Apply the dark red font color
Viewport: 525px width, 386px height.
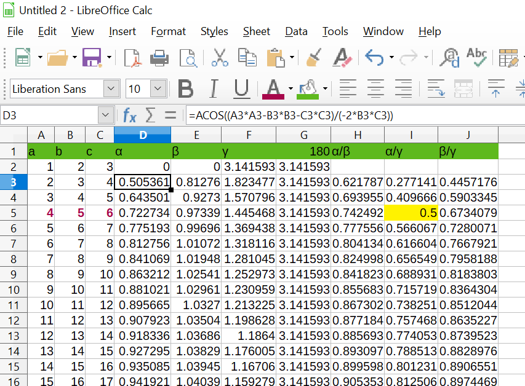click(273, 89)
